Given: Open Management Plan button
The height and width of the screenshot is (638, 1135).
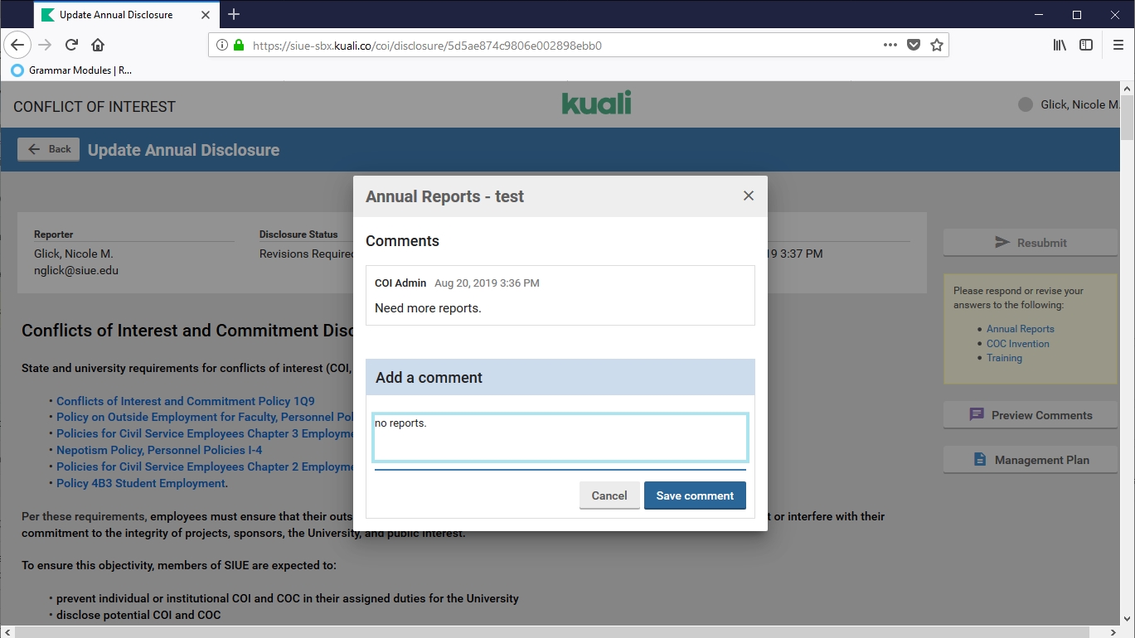Looking at the screenshot, I should tap(1031, 460).
